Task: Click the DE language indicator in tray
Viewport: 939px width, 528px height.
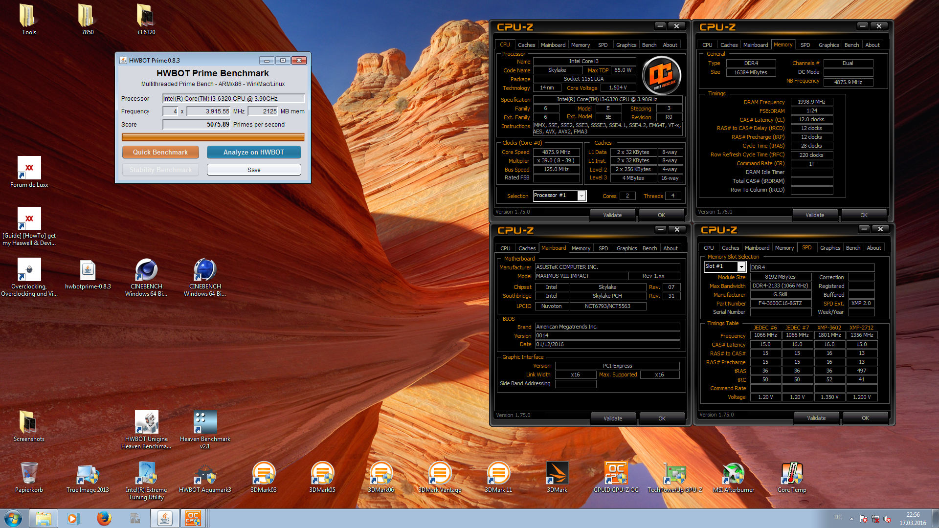Action: coord(838,517)
